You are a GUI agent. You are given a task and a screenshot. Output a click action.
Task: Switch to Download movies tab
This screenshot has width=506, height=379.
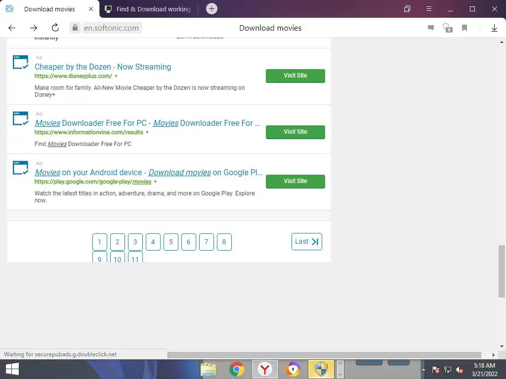click(x=49, y=9)
